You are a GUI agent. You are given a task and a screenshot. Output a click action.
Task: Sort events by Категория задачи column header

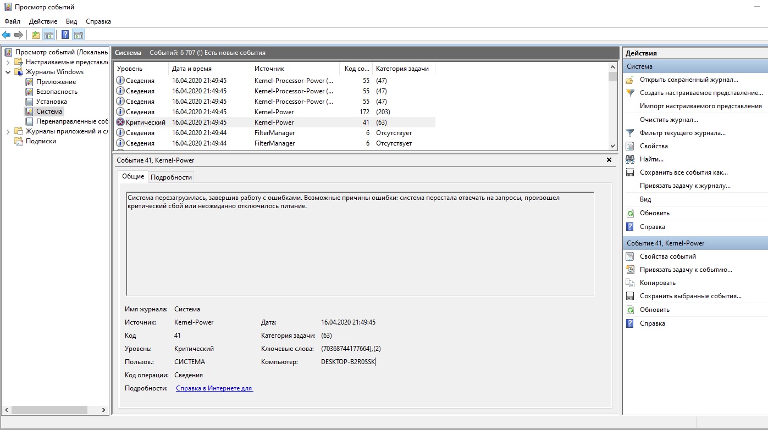[x=404, y=69]
